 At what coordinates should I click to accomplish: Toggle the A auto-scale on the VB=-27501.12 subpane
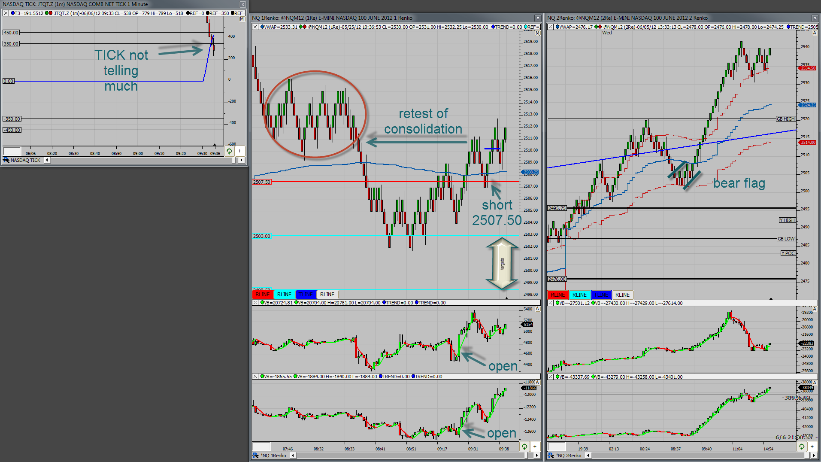815,309
